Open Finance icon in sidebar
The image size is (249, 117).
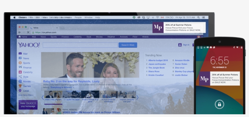[20, 67]
